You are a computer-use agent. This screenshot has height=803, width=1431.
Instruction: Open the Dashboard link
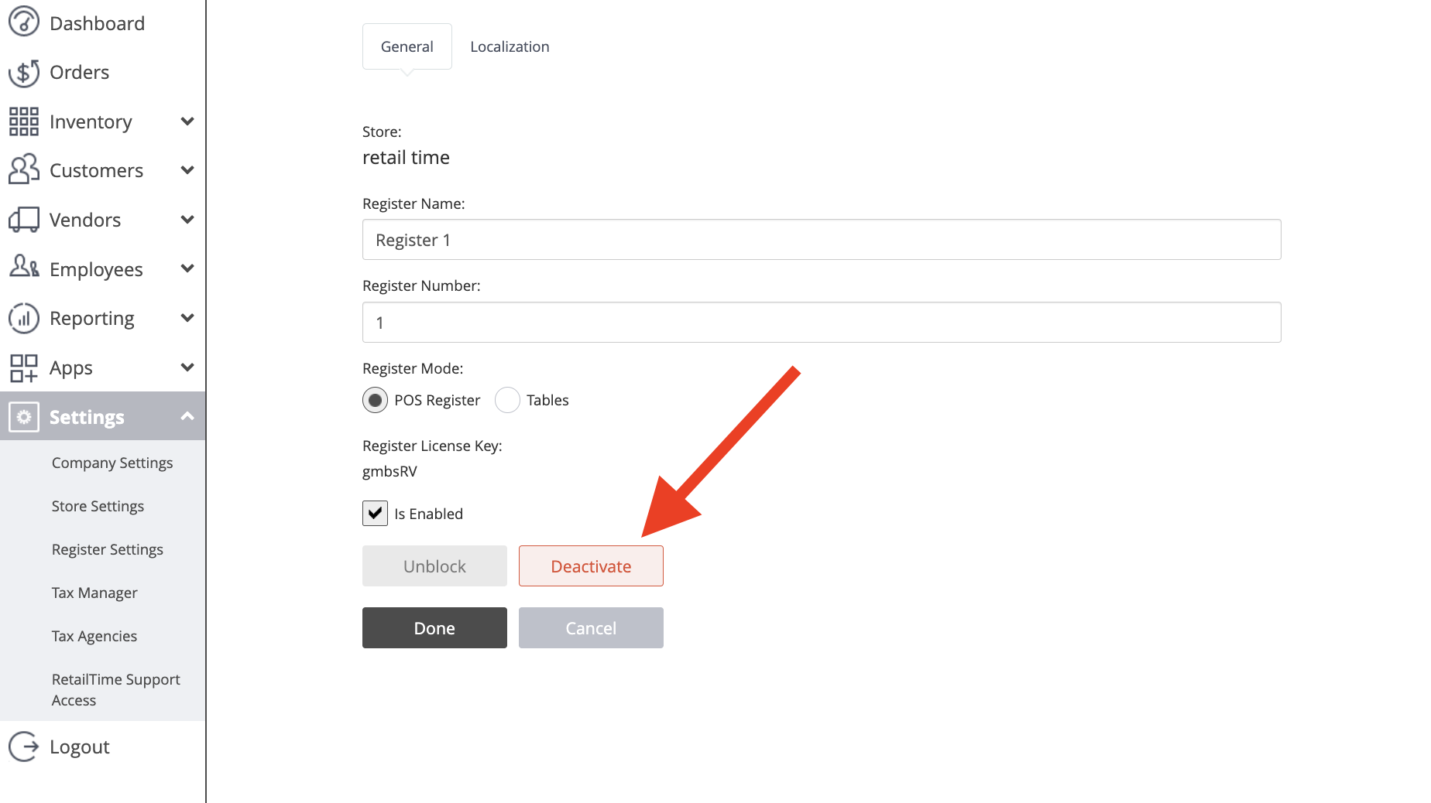point(97,23)
